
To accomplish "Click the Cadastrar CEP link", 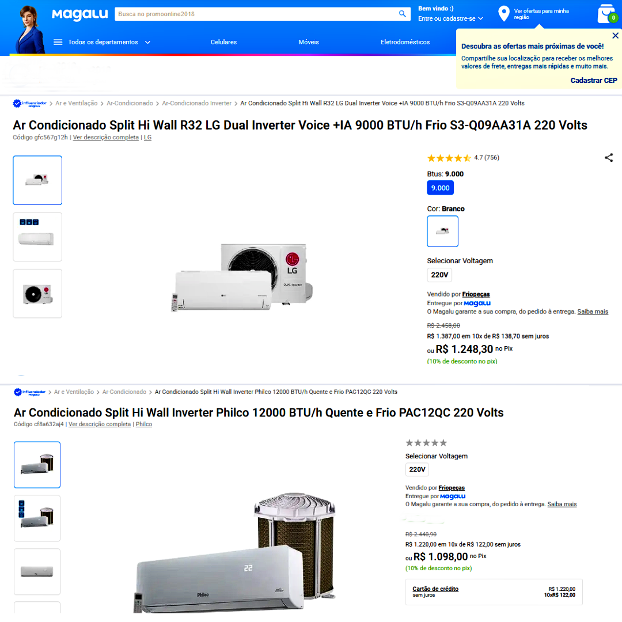I will (593, 81).
